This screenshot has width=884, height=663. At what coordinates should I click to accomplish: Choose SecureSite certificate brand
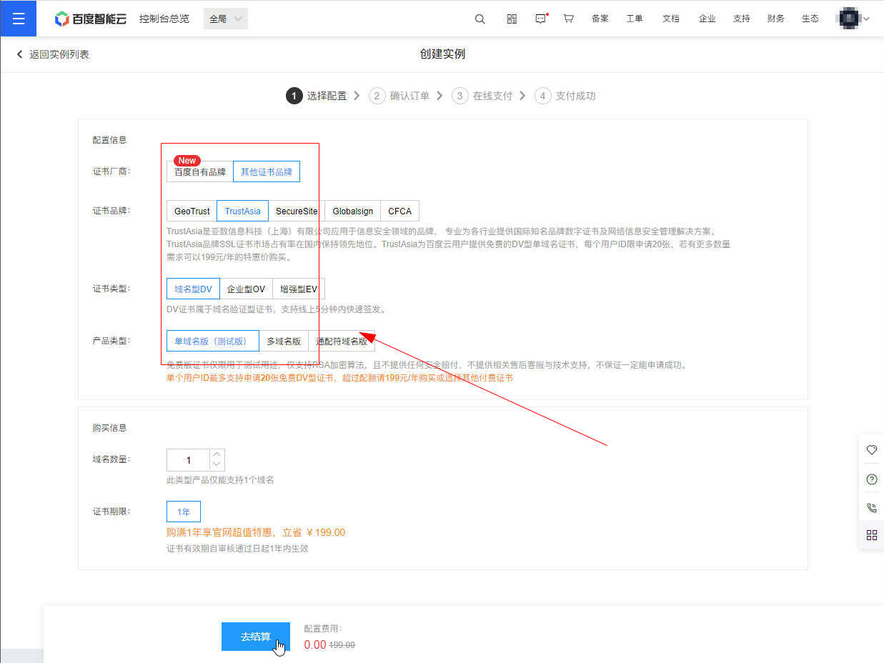tap(297, 211)
